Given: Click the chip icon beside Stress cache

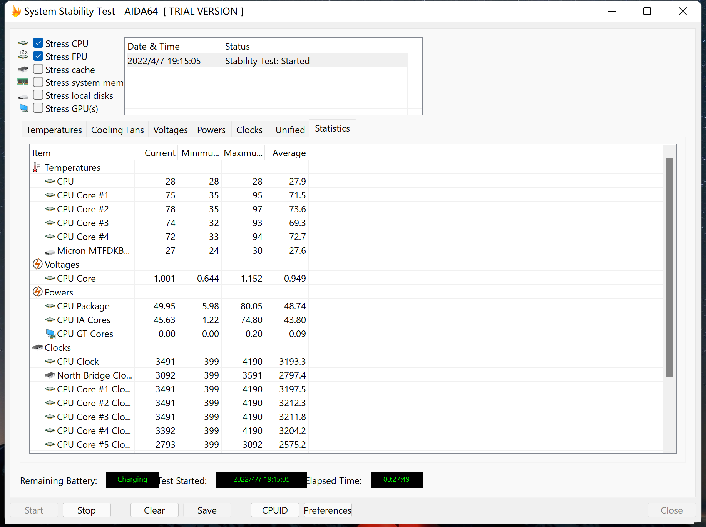Looking at the screenshot, I should coord(23,69).
